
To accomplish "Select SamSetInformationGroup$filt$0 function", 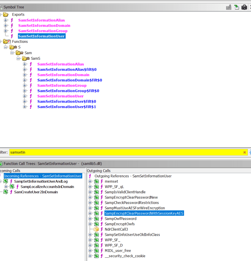I will click(x=68, y=91).
